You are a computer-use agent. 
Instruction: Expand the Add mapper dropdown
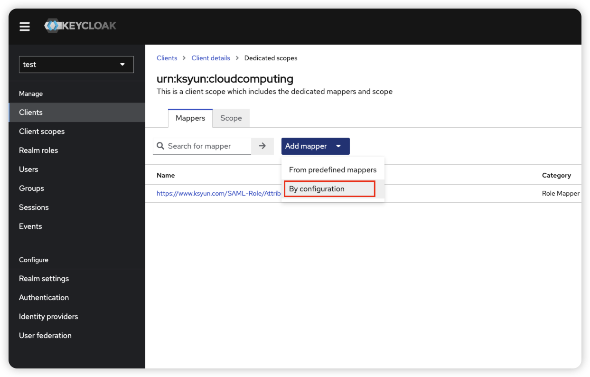point(315,146)
